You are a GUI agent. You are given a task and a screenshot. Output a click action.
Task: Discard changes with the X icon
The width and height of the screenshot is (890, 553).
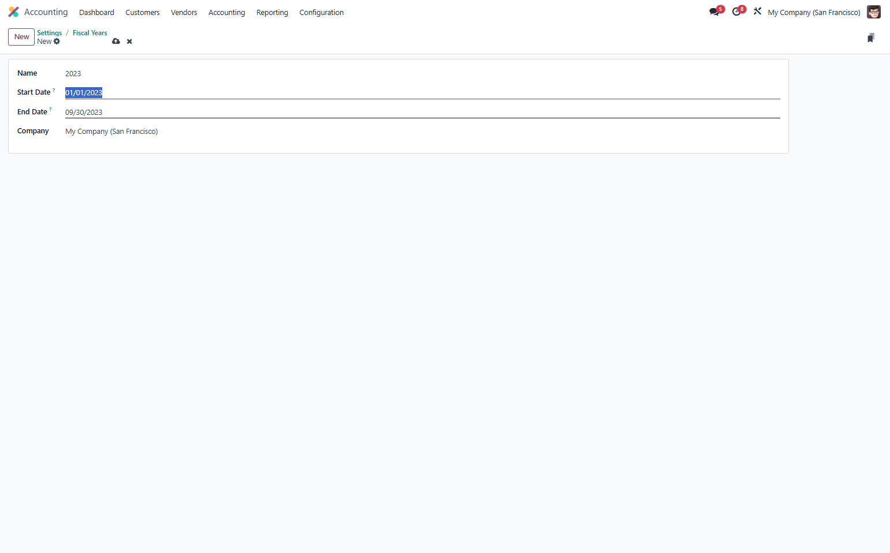(129, 42)
